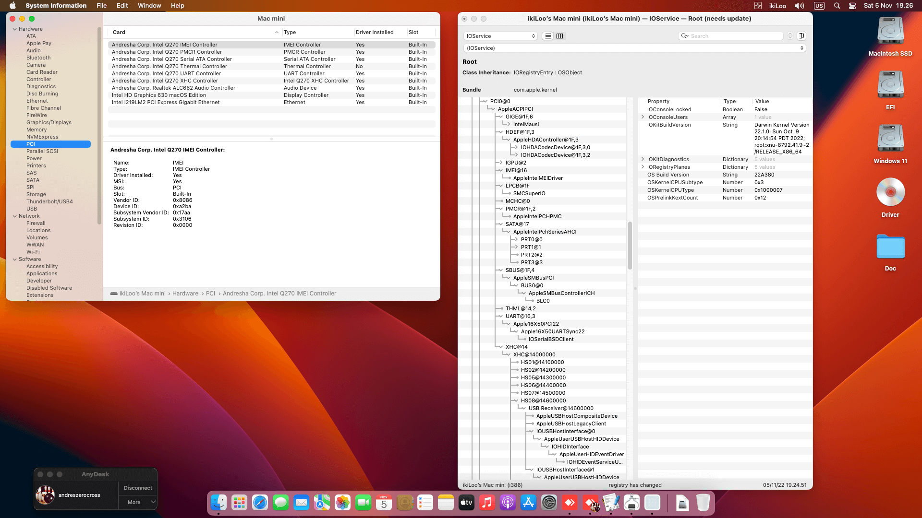Open Maps from the Dock
Screen dimensions: 922x518
pyautogui.click(x=322, y=502)
